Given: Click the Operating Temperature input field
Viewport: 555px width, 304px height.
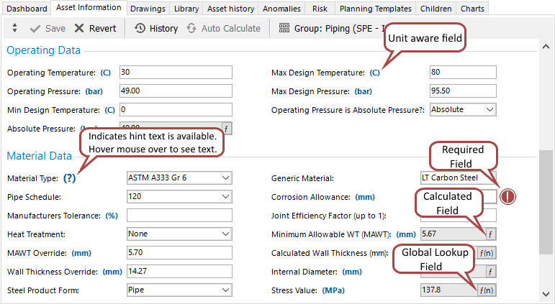Looking at the screenshot, I should pyautogui.click(x=176, y=73).
